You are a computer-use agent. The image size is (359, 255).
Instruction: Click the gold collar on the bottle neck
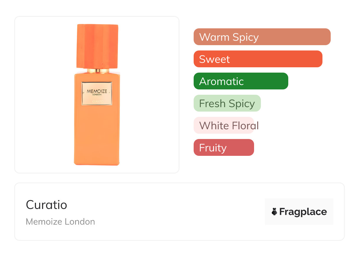[x=97, y=71]
